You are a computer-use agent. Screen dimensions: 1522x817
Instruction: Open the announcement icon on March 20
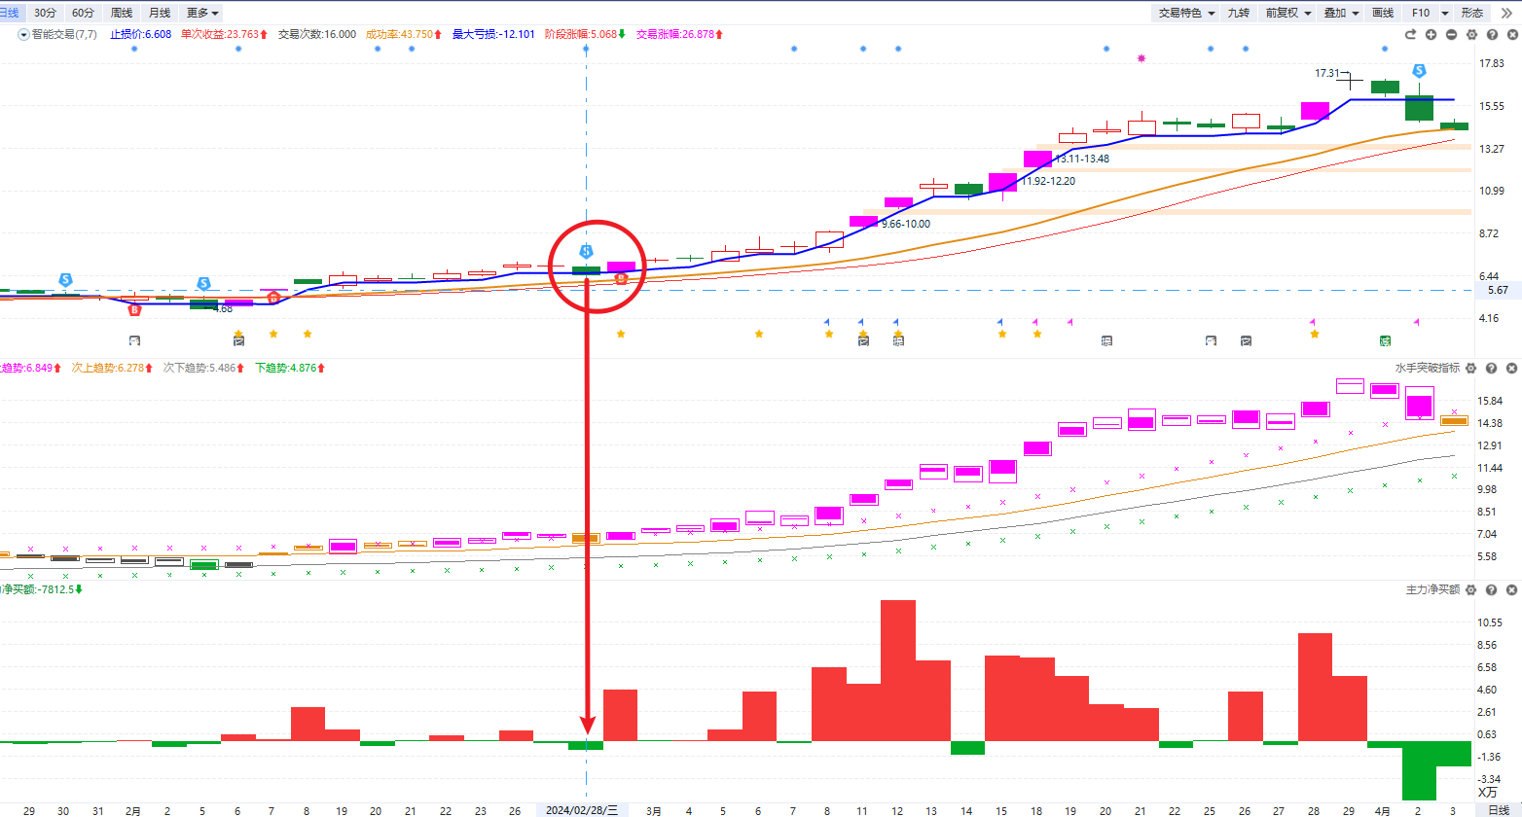point(1106,340)
